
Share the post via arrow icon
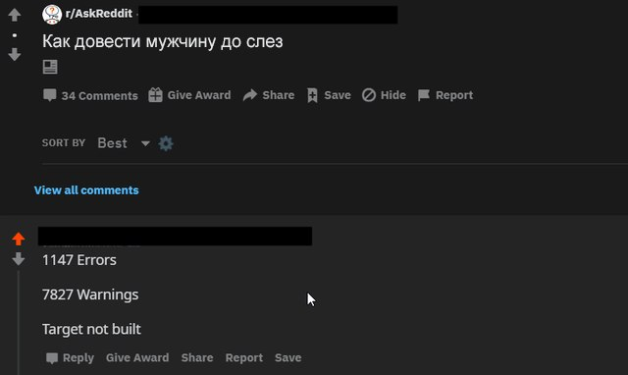[250, 95]
